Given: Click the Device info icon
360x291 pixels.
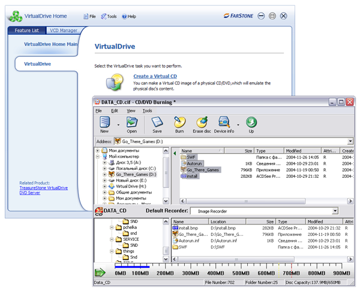Looking at the screenshot, I should [x=224, y=122].
